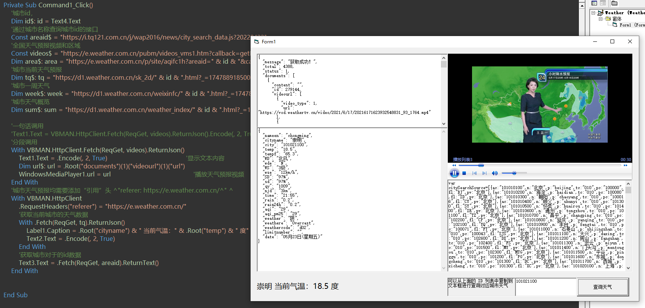Click inside the citySearchSource textbox
The image size is (645, 308).
537,226
